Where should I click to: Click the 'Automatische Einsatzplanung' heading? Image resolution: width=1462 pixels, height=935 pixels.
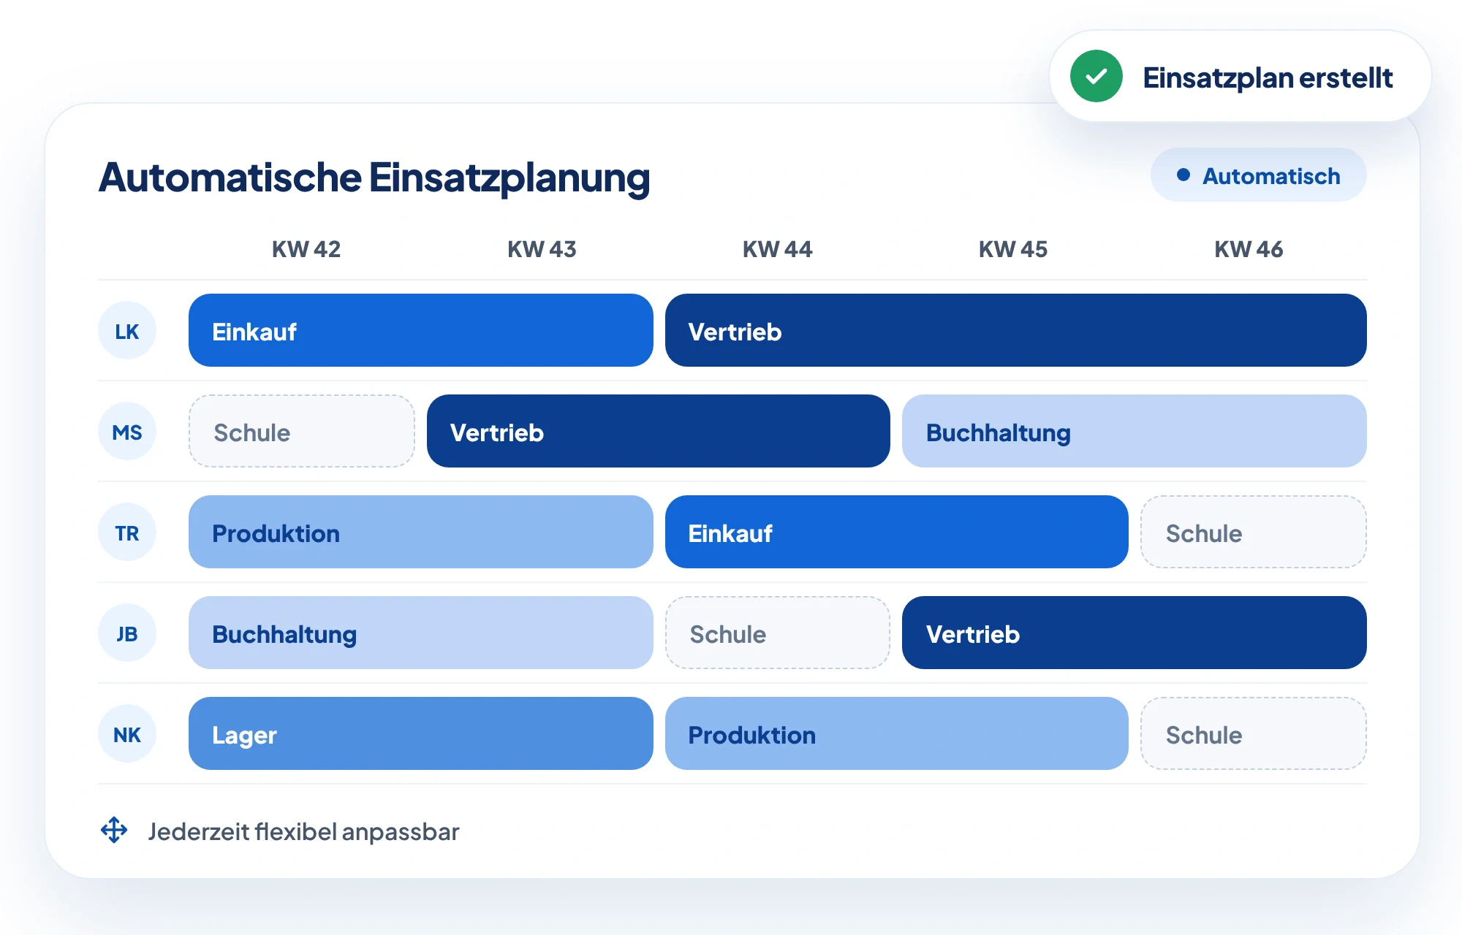pos(374,178)
